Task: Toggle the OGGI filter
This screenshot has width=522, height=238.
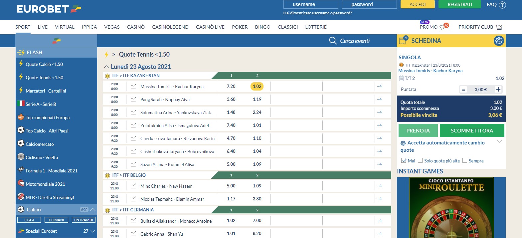Action: 29,220
